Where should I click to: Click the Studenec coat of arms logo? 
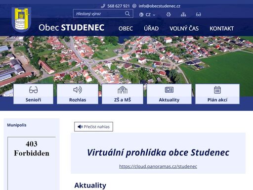coord(22,19)
